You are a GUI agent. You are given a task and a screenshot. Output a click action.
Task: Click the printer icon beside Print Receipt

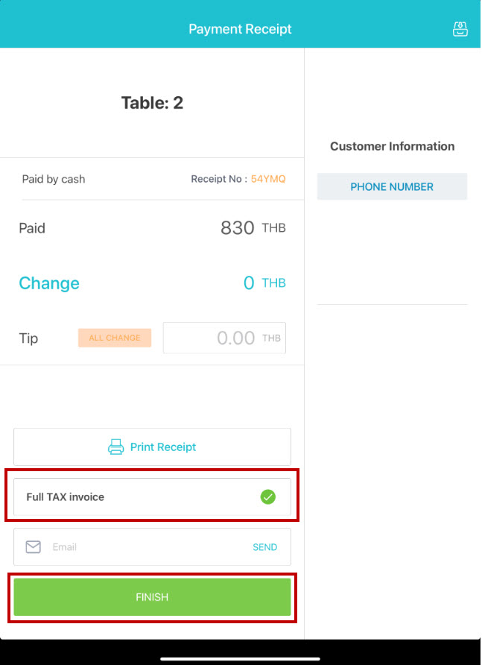[116, 447]
